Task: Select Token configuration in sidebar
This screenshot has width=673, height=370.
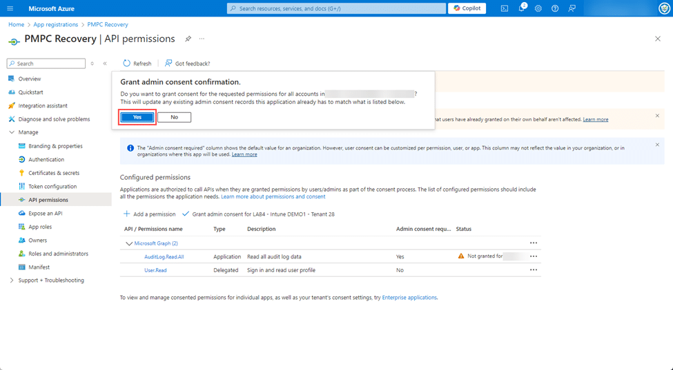Action: [x=52, y=187]
